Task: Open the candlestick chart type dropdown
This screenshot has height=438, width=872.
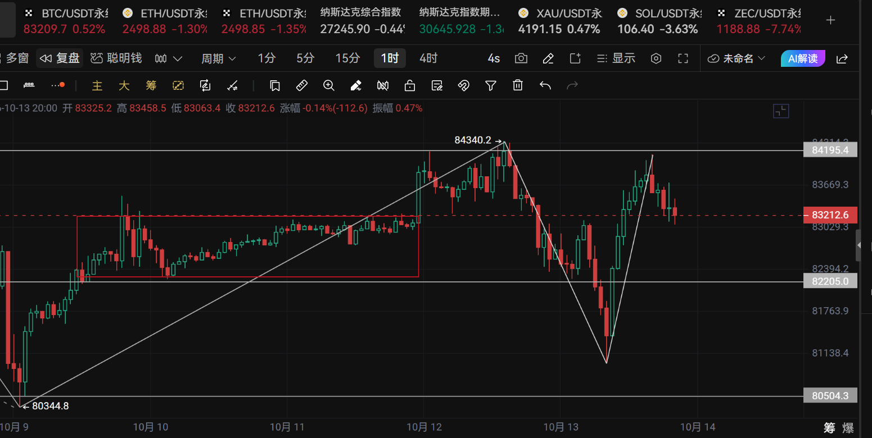Action: 169,58
